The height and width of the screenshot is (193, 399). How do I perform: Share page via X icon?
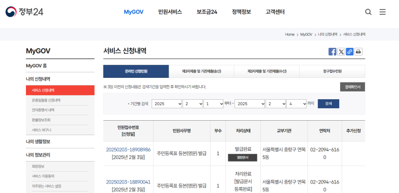pos(341,52)
